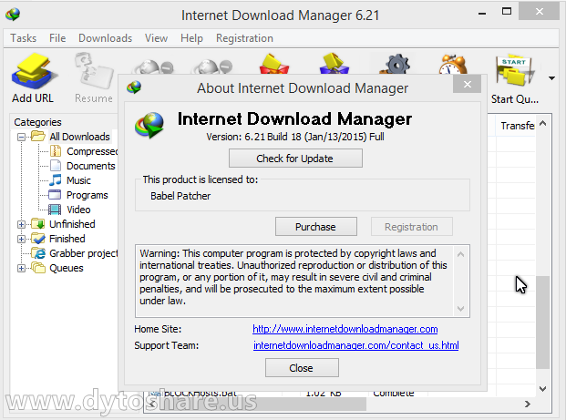
Task: Expand the Queues tree node
Action: point(21,268)
